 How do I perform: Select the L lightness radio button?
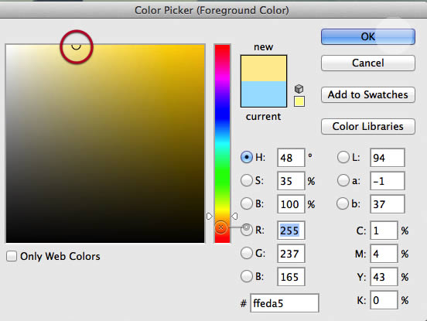343,157
